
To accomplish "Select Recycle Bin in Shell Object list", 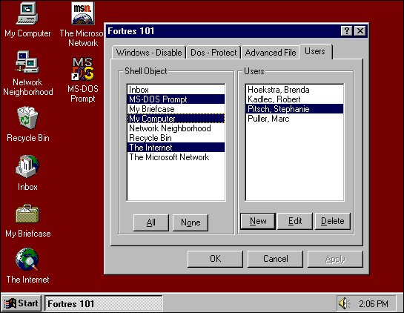I will click(176, 138).
